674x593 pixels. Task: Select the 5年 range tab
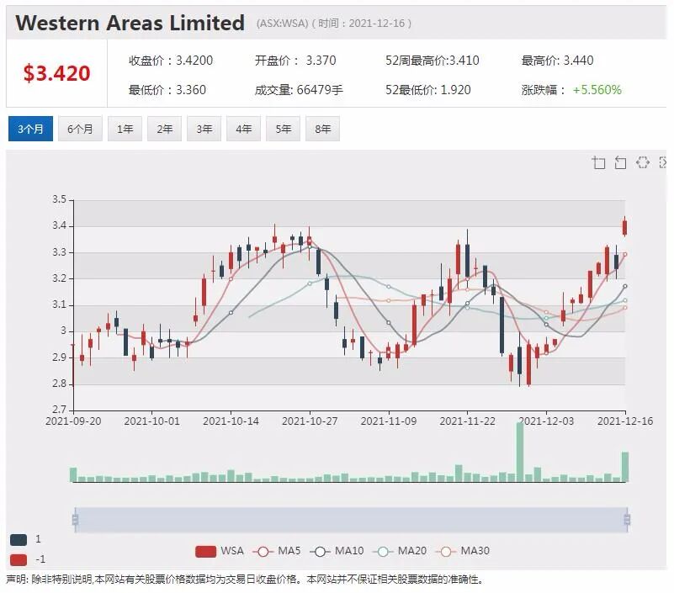[x=284, y=129]
